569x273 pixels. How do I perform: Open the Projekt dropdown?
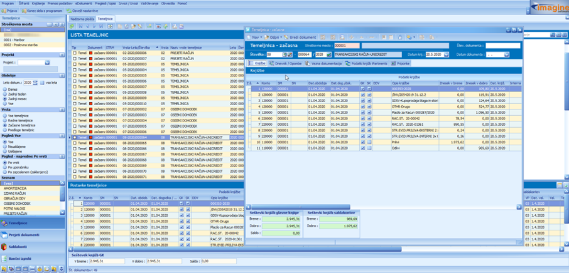47,62
